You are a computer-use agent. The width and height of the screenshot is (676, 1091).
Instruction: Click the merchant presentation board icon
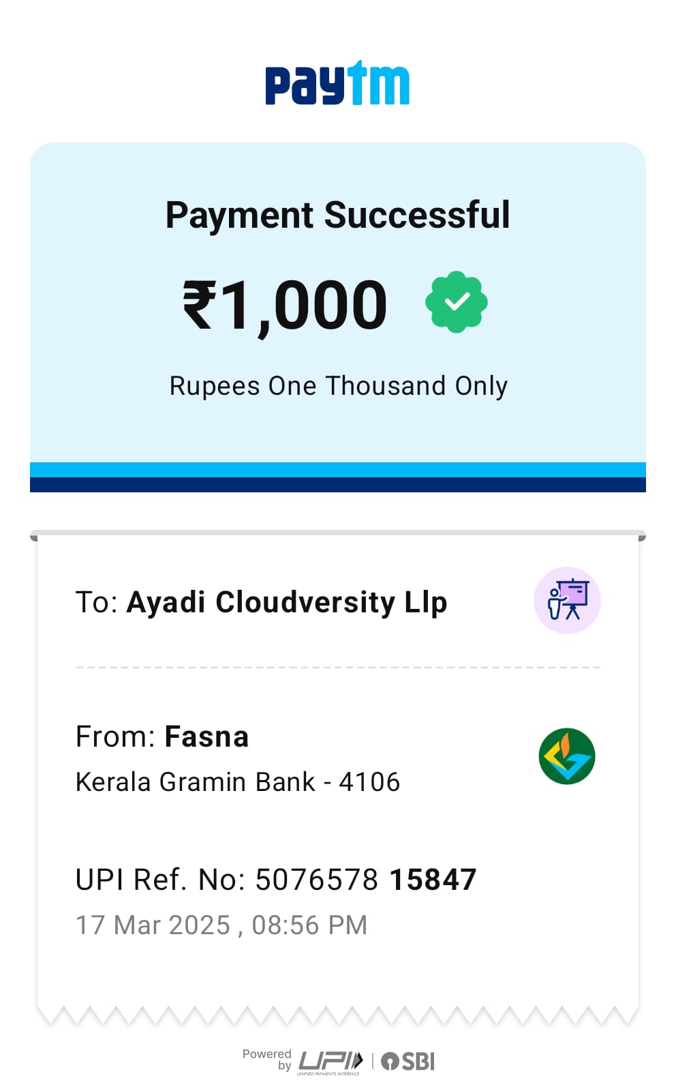coord(566,600)
